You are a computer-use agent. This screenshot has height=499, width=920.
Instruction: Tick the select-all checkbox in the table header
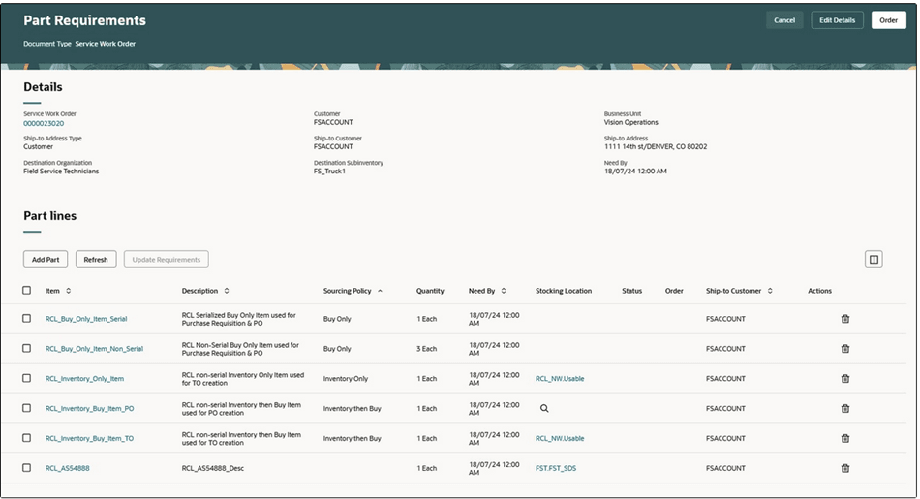tap(26, 290)
